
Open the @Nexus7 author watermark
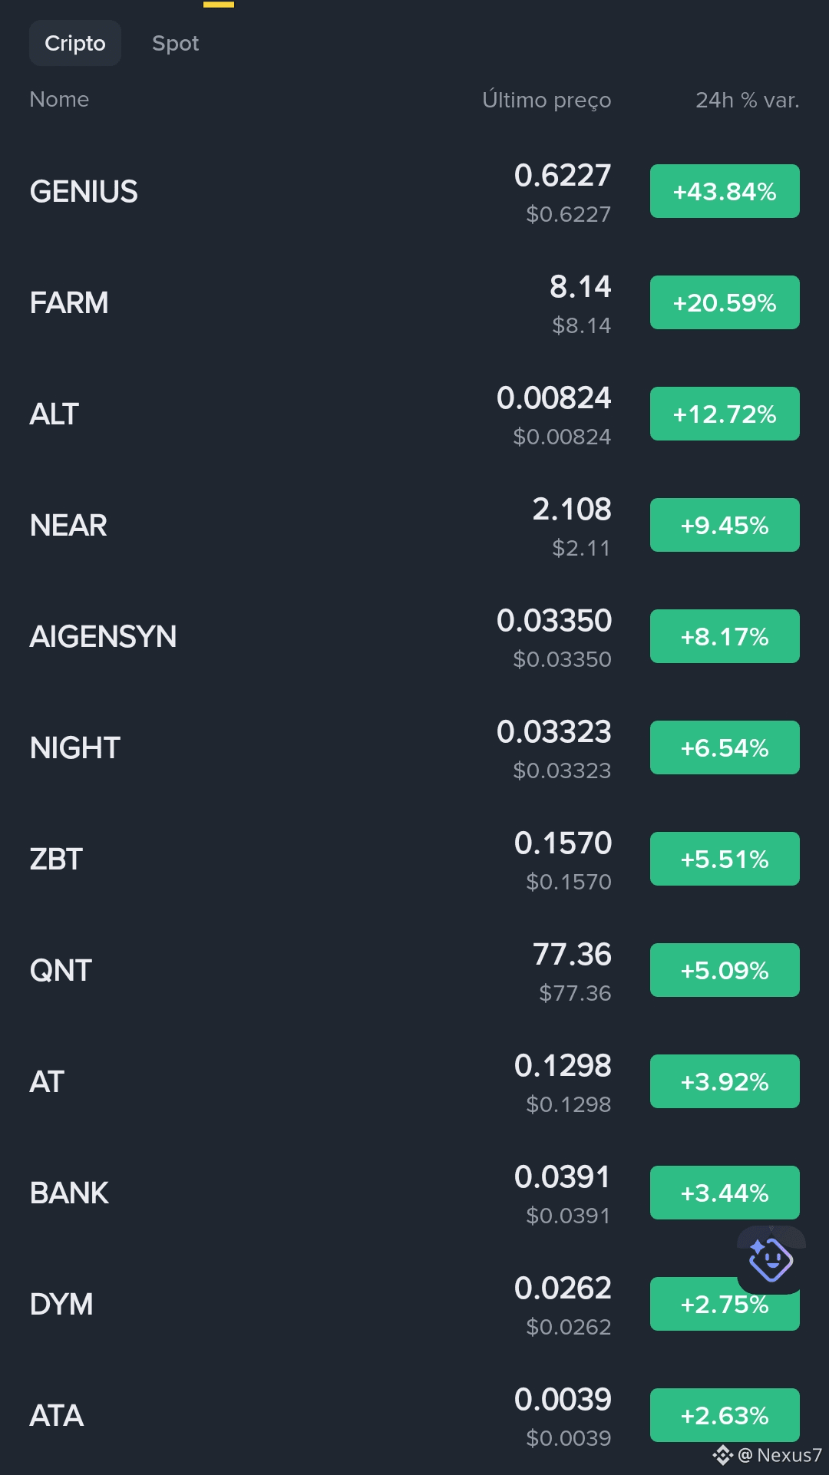coord(780,1455)
